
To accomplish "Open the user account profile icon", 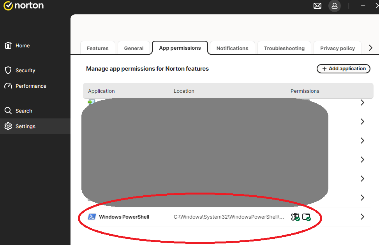I will click(x=335, y=6).
